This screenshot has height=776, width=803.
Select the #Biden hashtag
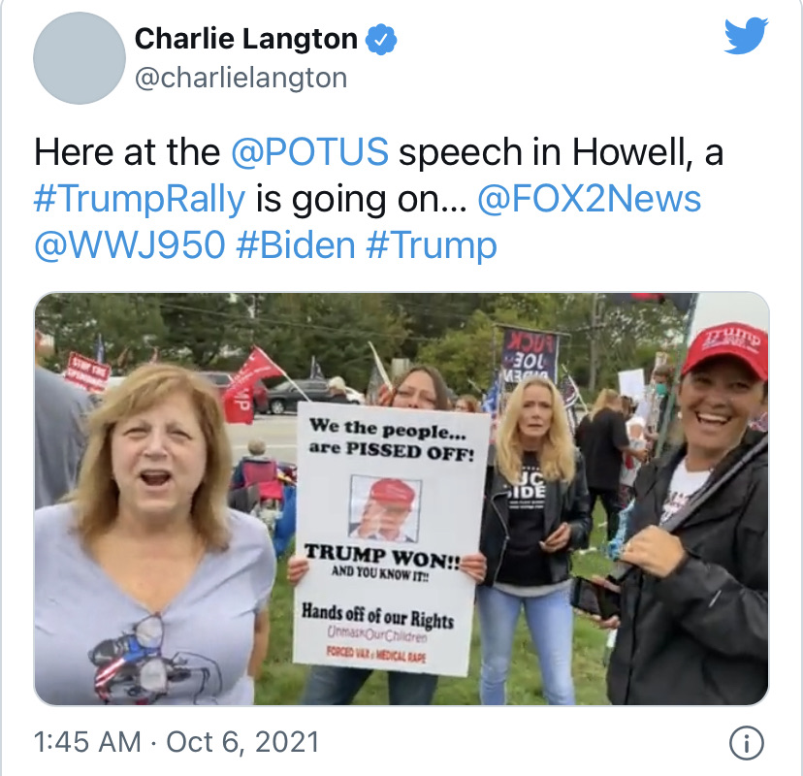296,244
